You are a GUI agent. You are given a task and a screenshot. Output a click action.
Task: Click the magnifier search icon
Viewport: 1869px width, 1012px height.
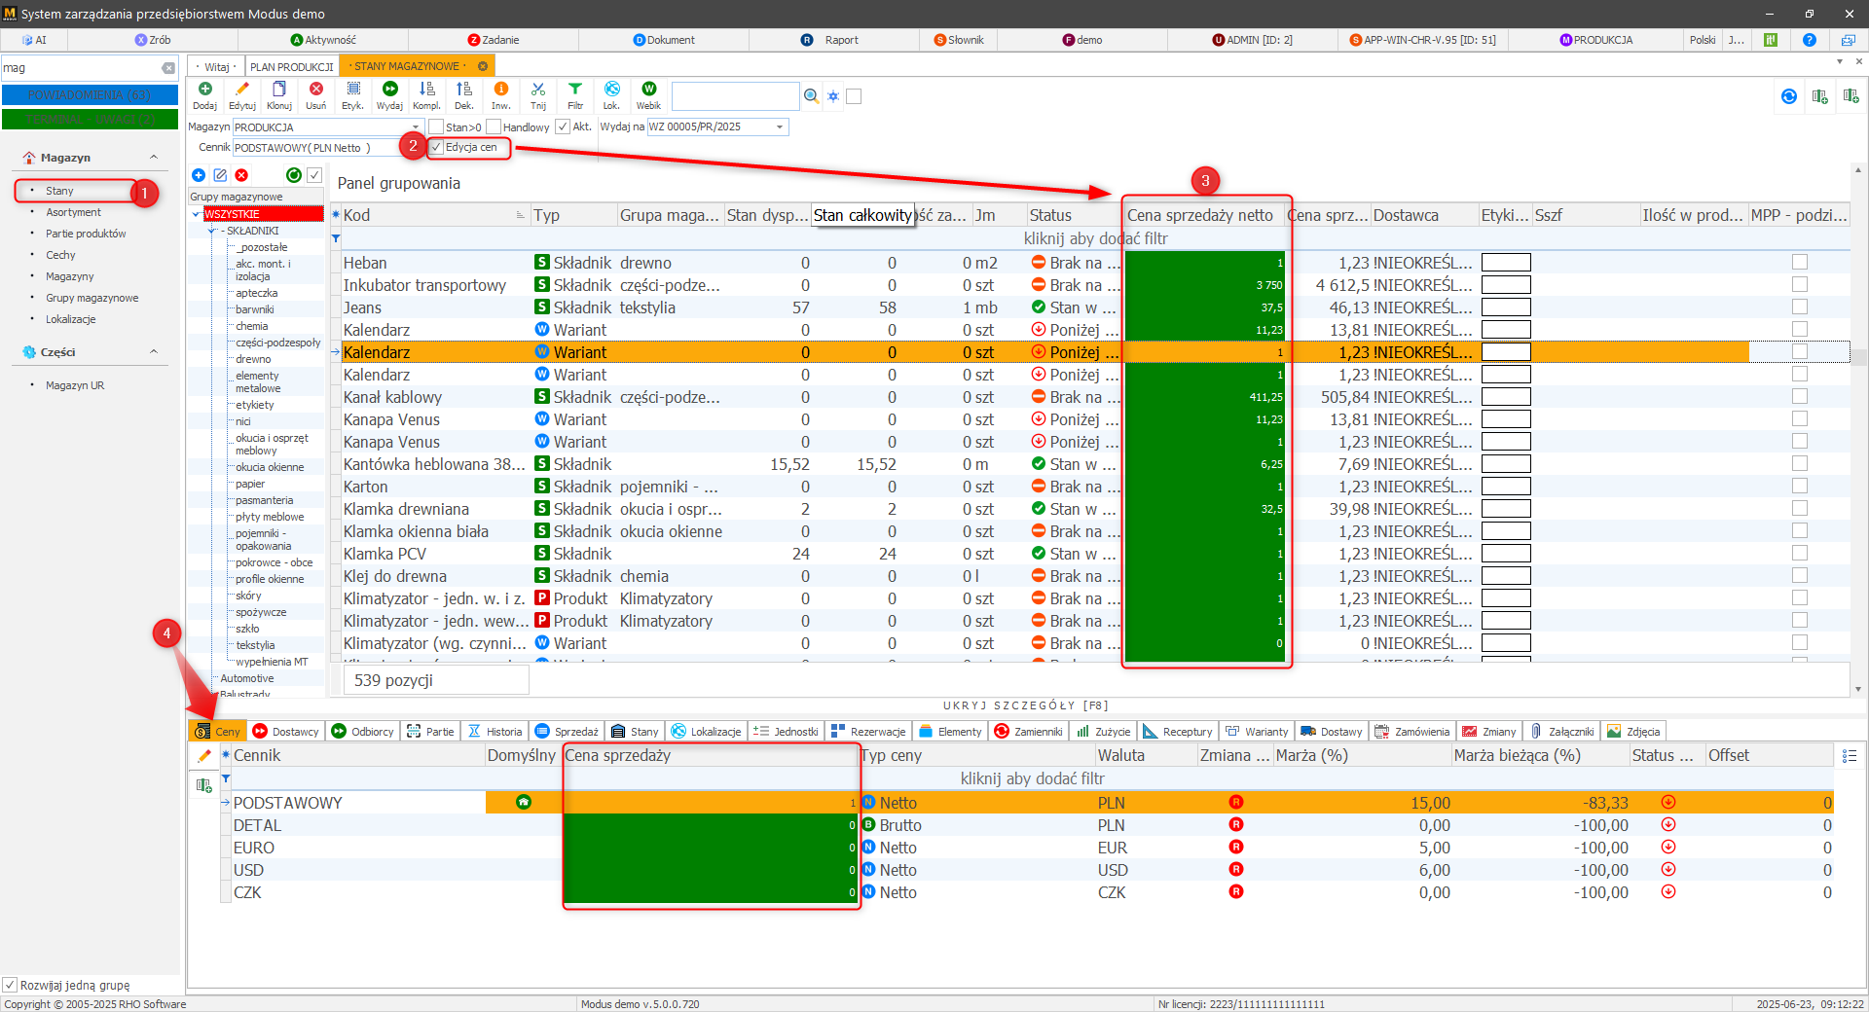811,96
